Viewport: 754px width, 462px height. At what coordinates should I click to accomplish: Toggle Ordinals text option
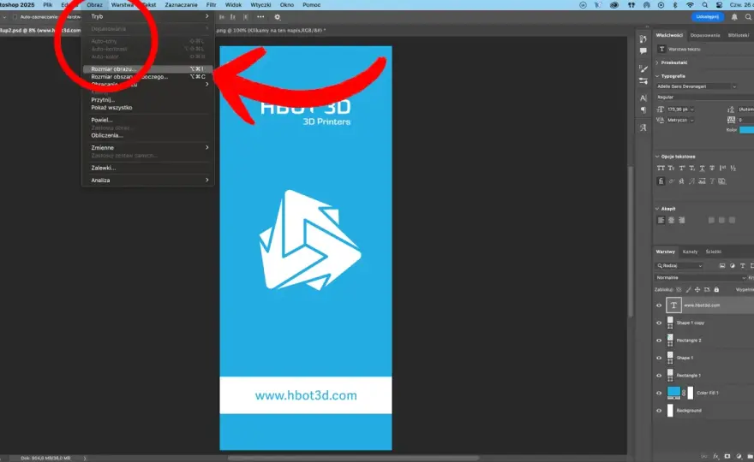click(723, 168)
